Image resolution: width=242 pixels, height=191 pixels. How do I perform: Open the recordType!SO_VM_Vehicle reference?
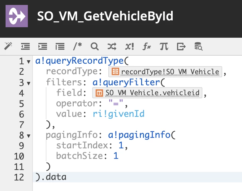165,72
